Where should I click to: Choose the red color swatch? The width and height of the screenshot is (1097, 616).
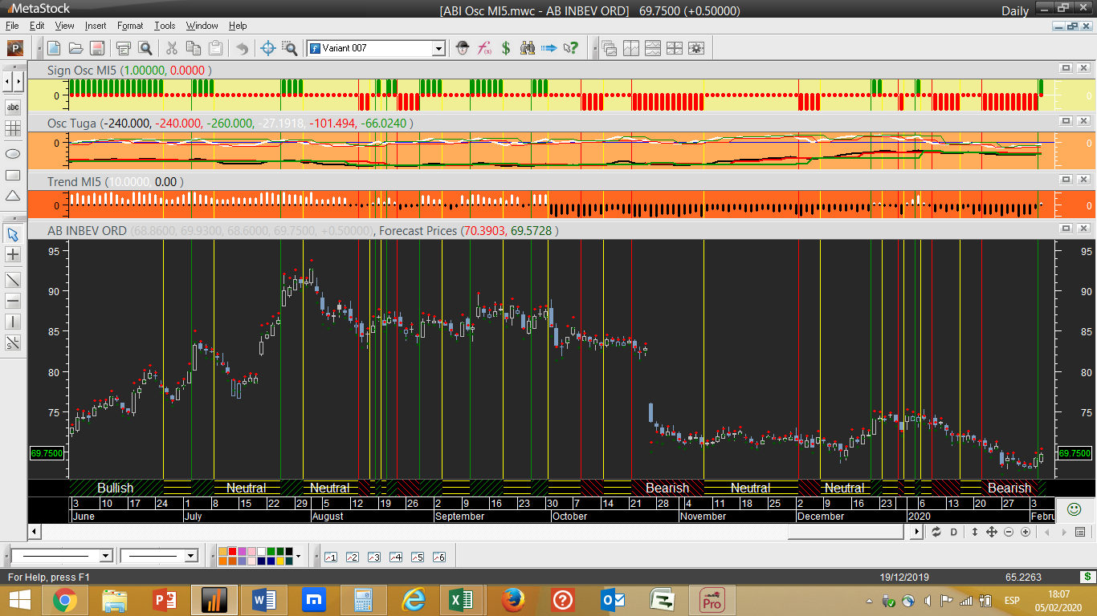tap(233, 552)
